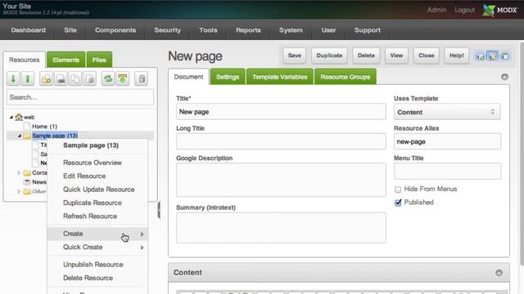
Task: Click the Sample page folder icon
Action: pyautogui.click(x=27, y=136)
